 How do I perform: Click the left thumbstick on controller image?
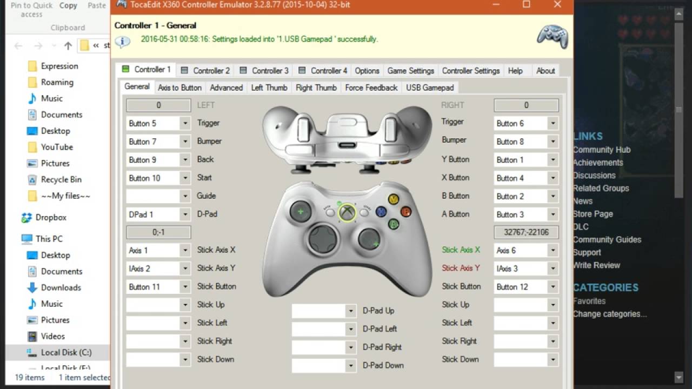coord(300,211)
